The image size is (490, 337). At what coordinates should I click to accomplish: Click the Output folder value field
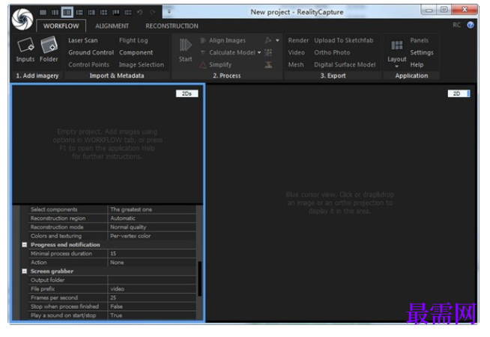point(152,280)
